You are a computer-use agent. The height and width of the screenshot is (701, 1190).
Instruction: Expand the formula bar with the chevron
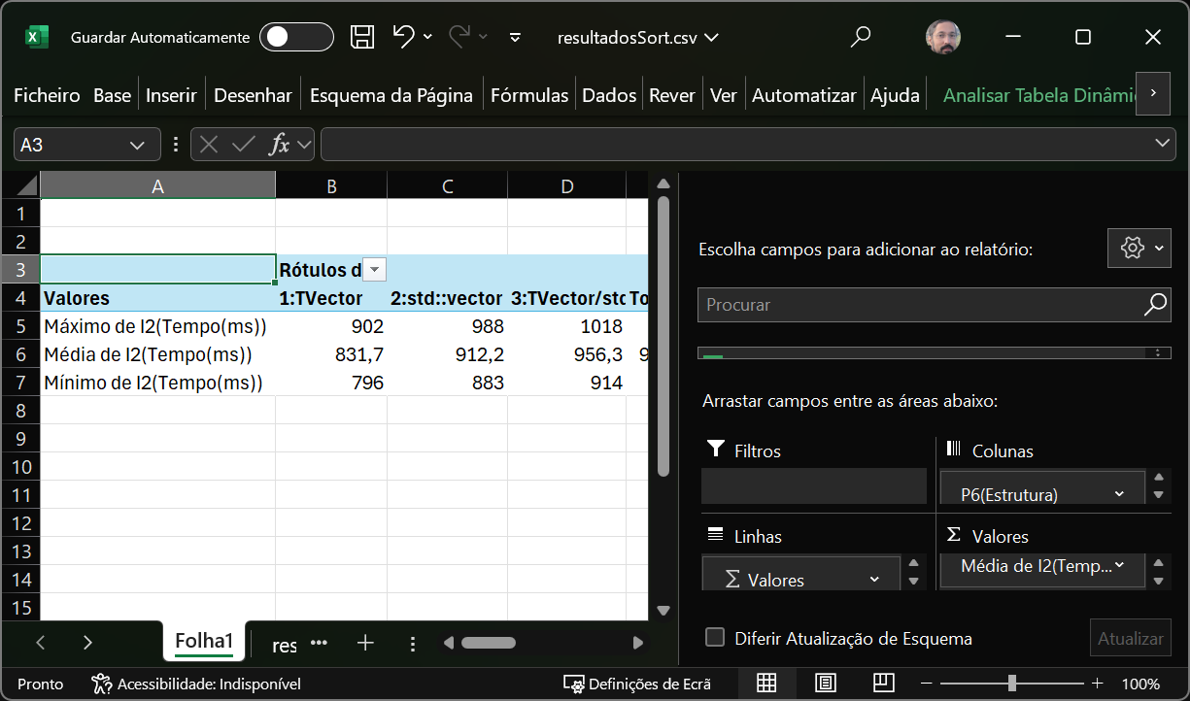pyautogui.click(x=1164, y=144)
